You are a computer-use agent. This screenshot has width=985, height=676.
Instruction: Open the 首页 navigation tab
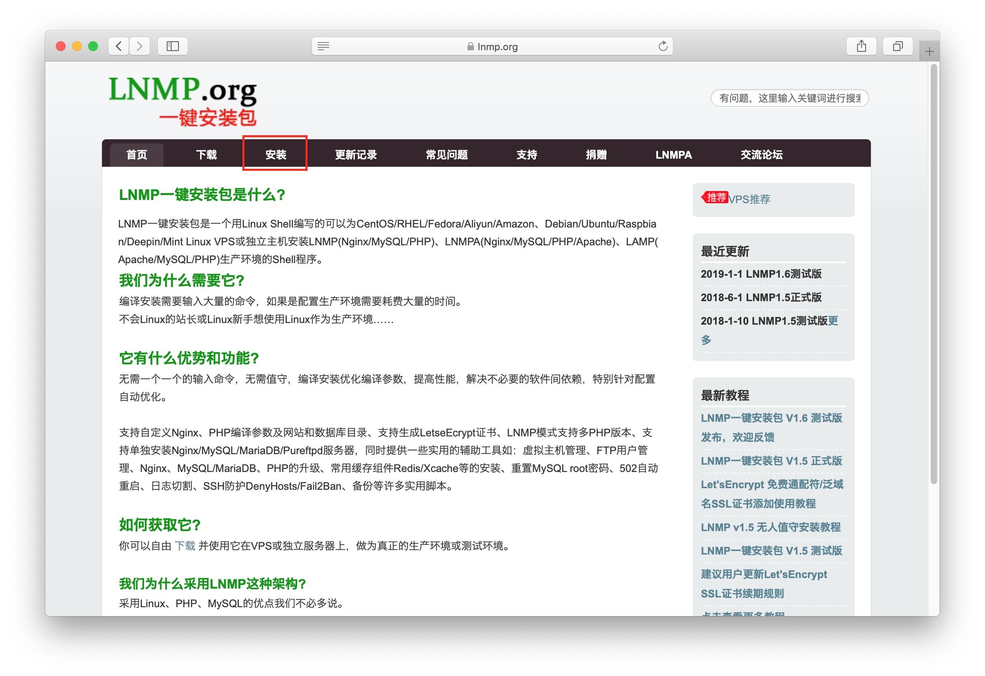136,155
